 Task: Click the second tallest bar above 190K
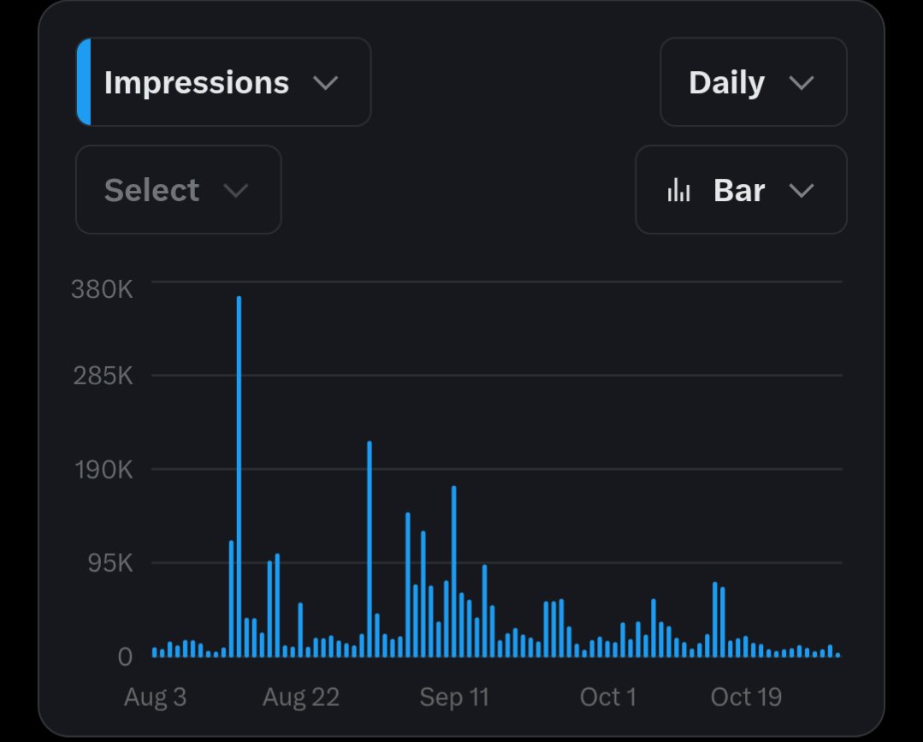pos(370,549)
